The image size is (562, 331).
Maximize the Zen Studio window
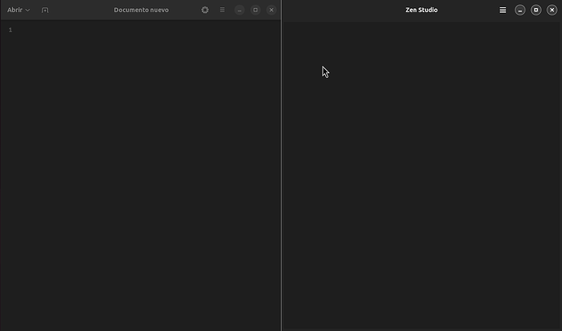[x=536, y=10]
